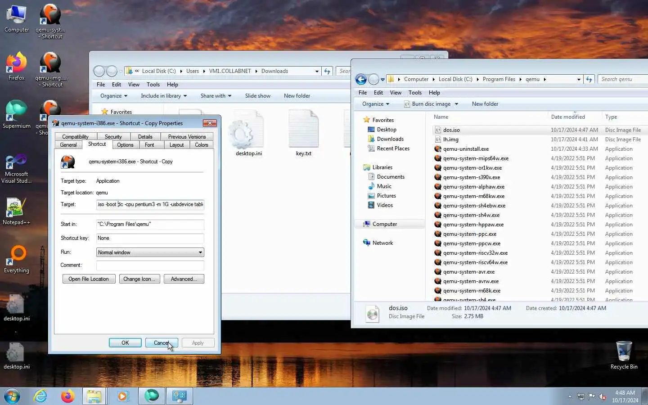Launch Internet Explorer from the taskbar
648x405 pixels.
click(x=40, y=396)
